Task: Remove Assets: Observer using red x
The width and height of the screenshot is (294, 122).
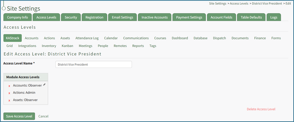Action: [9, 100]
